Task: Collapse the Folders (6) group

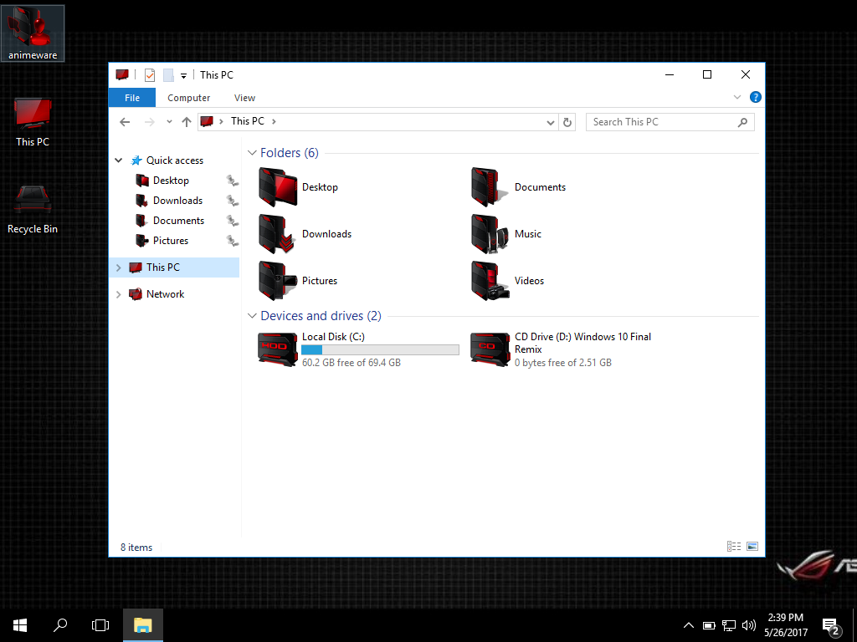Action: click(x=252, y=153)
